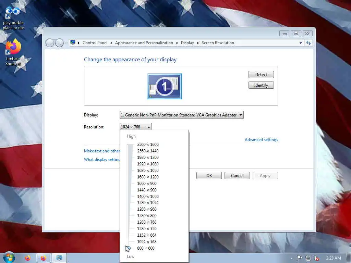
Task: Click the Forward navigation arrow button
Action: [x=59, y=43]
